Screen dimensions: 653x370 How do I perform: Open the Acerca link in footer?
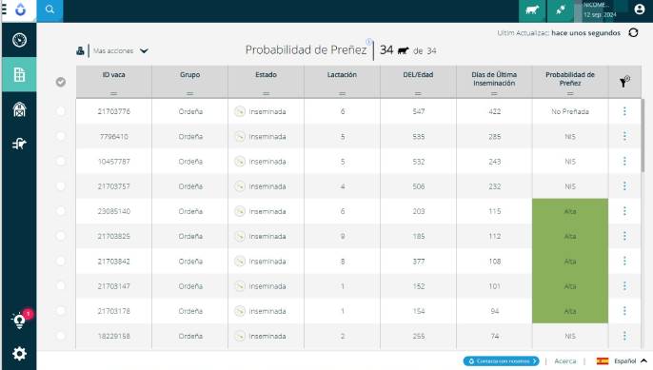[565, 361]
